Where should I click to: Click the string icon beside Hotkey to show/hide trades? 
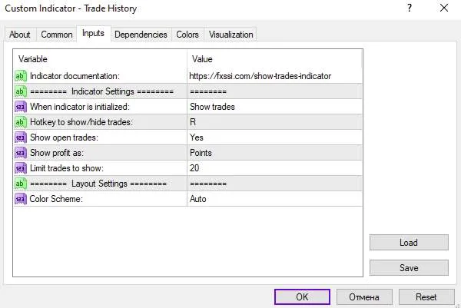pos(21,122)
